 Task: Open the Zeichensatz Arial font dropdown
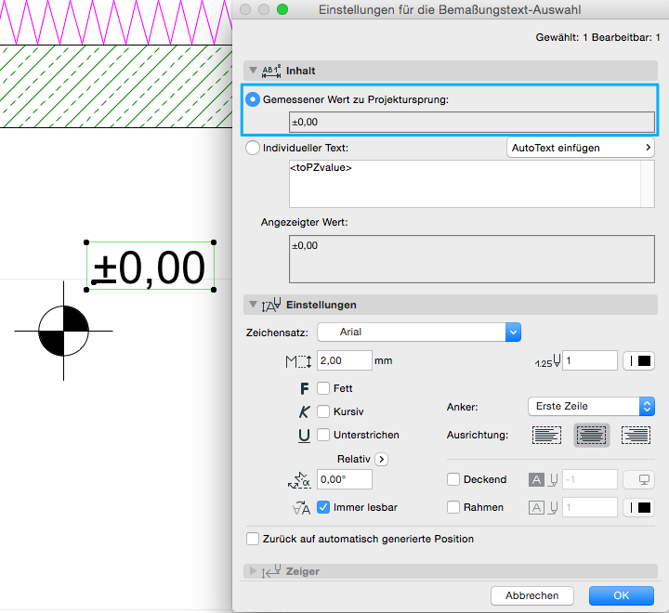tap(419, 332)
